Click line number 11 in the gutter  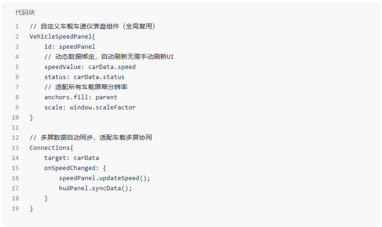point(15,128)
